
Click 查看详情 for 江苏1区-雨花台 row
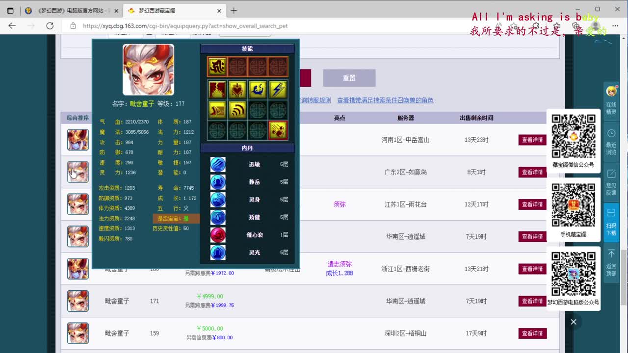pos(532,204)
